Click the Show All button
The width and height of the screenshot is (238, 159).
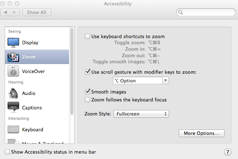(x=37, y=12)
